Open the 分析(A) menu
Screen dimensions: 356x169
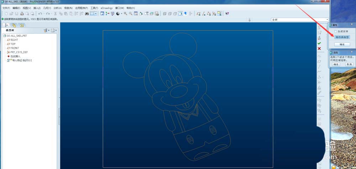pyautogui.click(x=57, y=8)
